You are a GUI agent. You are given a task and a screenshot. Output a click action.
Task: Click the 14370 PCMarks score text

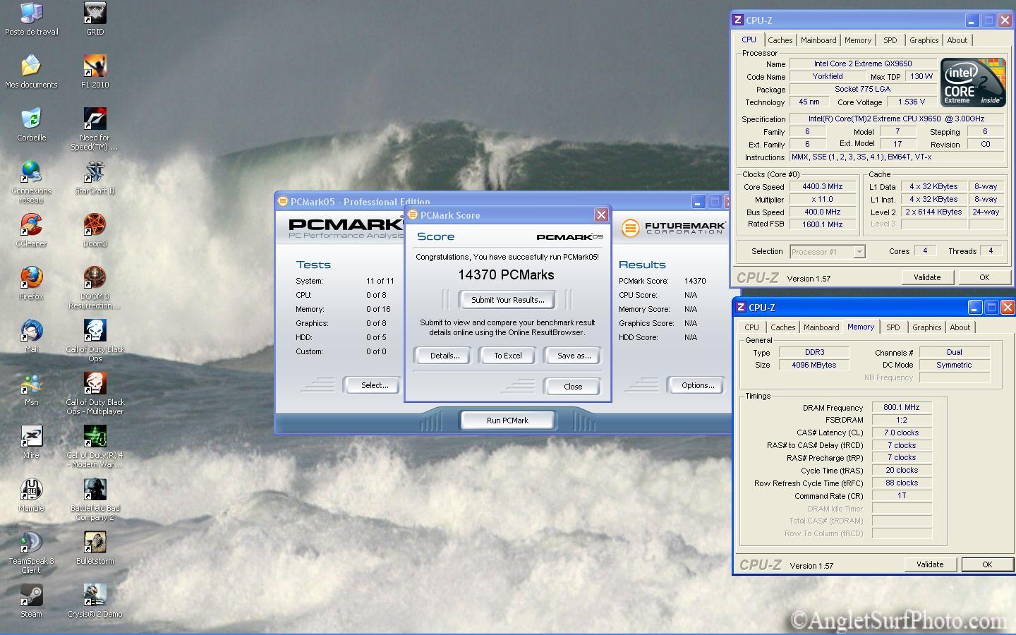coord(506,275)
